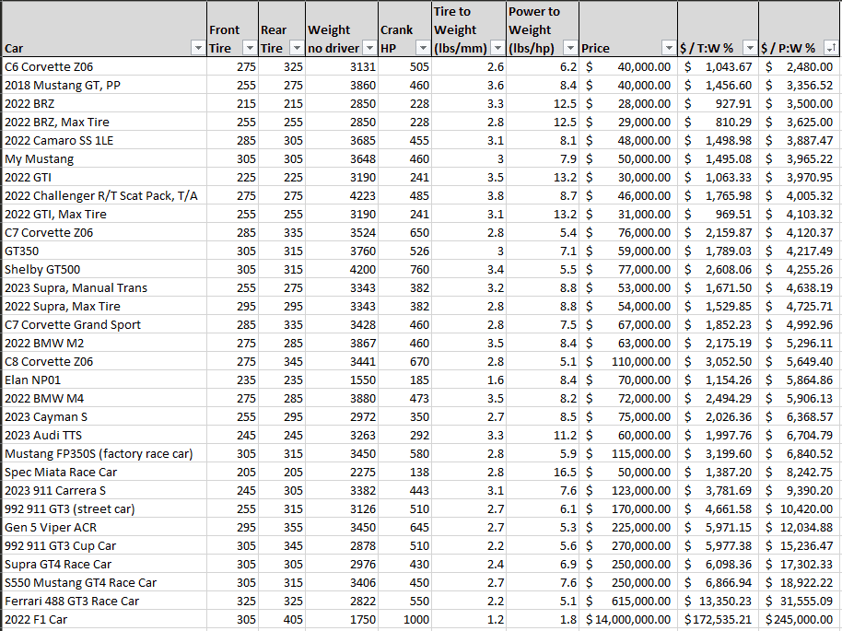
Task: Select the 2022 Supra, Max Tire cell
Action: 104,306
